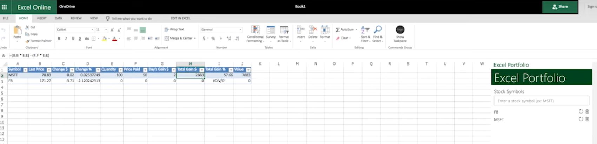Open the app launcher waffle icon
The image size is (597, 144).
[5, 7]
